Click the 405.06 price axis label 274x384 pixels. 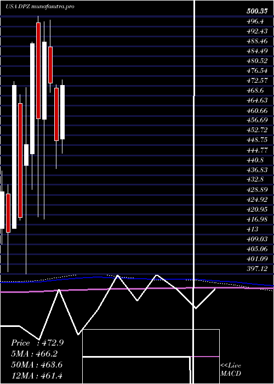tap(257, 249)
